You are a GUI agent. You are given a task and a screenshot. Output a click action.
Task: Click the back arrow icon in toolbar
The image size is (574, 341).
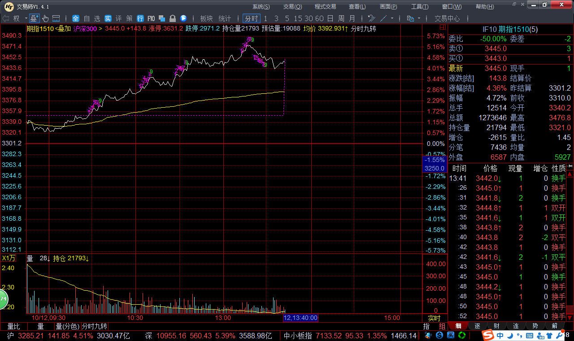click(6, 18)
